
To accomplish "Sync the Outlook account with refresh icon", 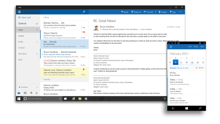I will pyautogui.click(x=37, y=24).
